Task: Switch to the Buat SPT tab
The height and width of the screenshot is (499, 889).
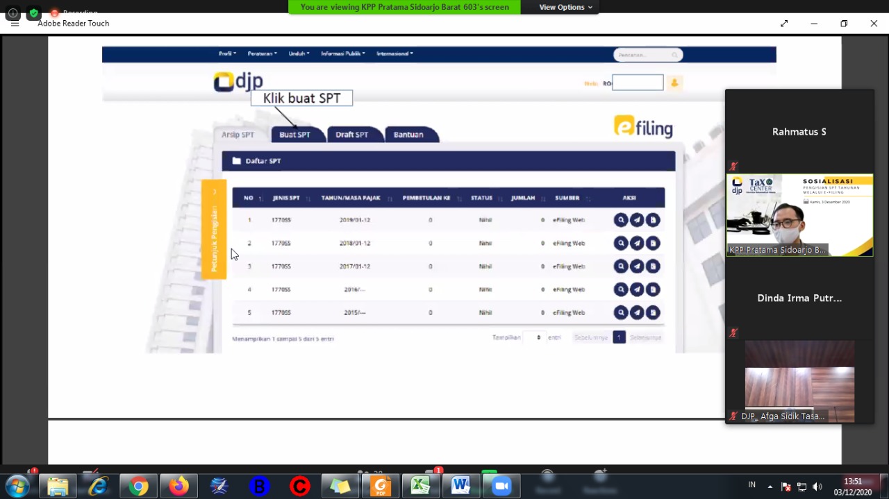Action: [294, 135]
